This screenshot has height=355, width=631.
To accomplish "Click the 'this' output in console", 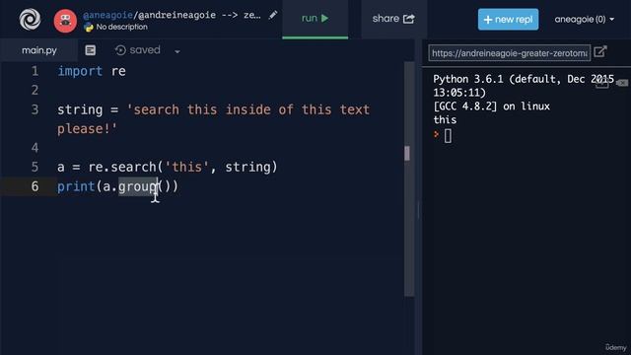I will (x=445, y=120).
